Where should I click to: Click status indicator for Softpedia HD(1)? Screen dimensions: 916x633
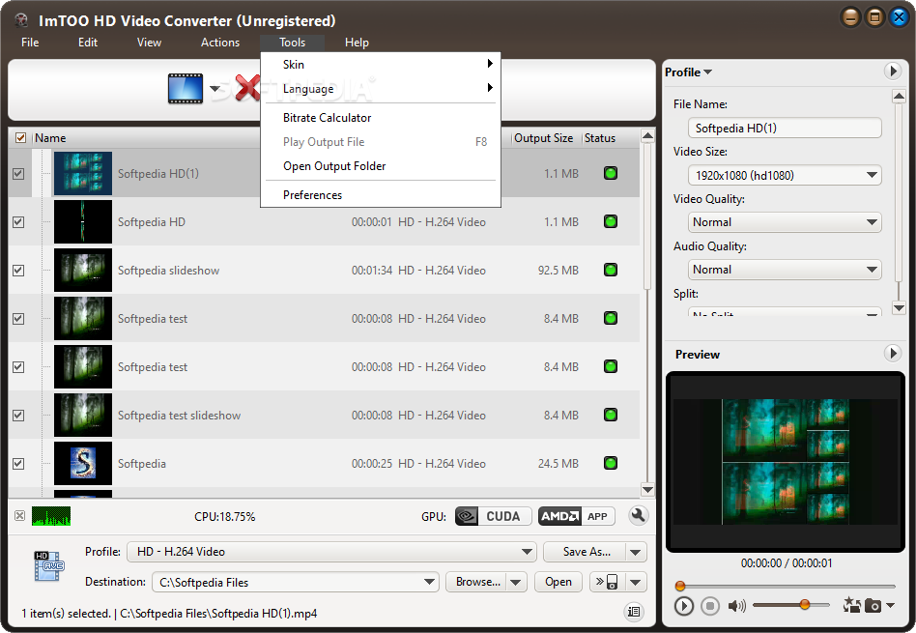point(611,173)
